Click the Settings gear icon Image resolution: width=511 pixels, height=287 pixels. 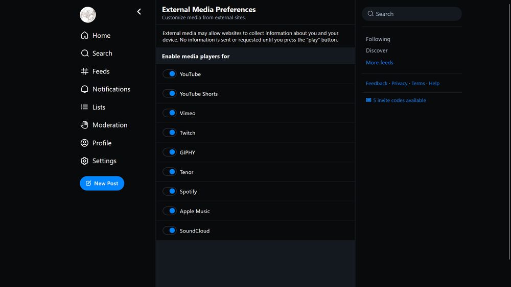click(85, 161)
